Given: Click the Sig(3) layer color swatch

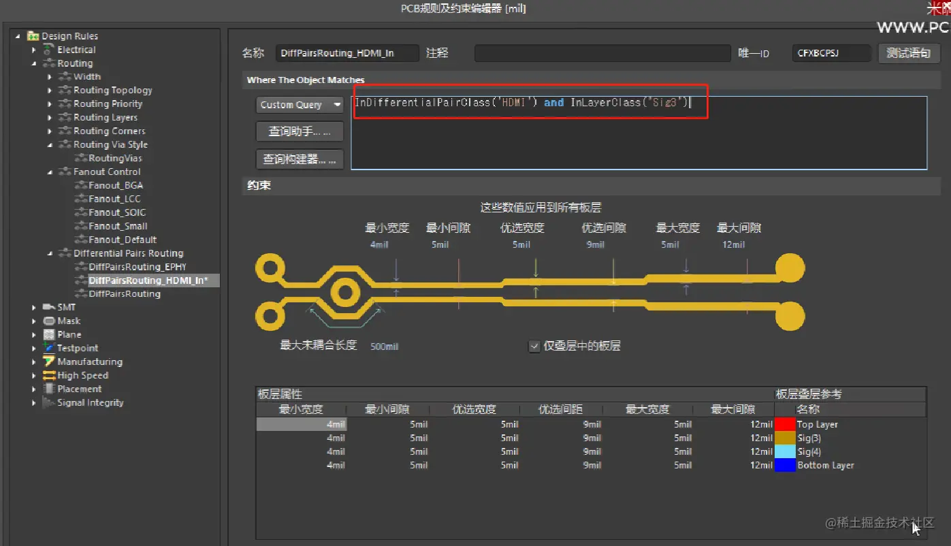Looking at the screenshot, I should tap(785, 438).
